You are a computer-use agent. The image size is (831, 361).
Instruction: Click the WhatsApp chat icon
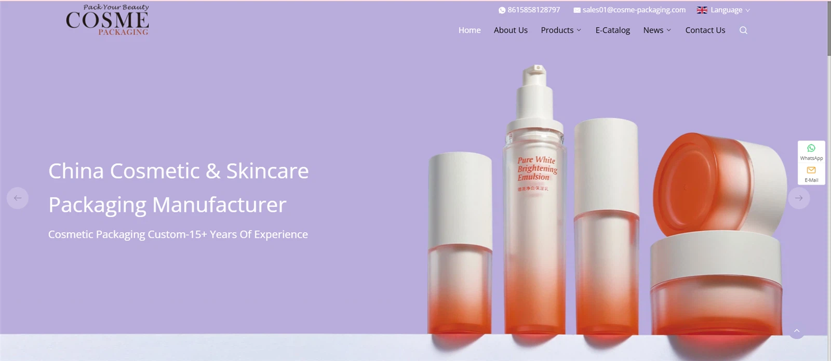coord(811,148)
